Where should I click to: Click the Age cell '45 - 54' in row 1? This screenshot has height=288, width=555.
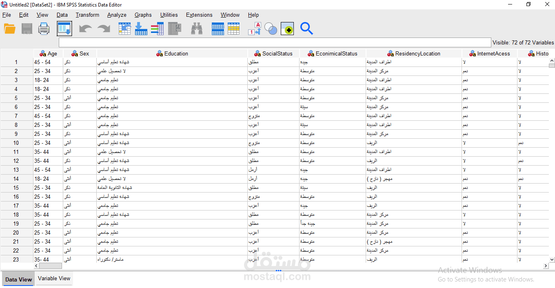tap(48, 62)
